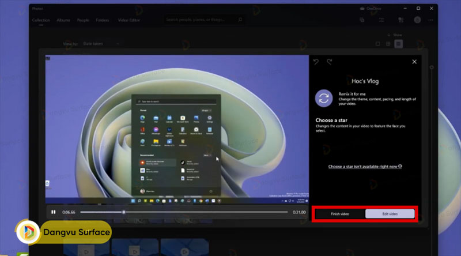The image size is (461, 256).
Task: Switch to the Collection tab
Action: coord(41,20)
